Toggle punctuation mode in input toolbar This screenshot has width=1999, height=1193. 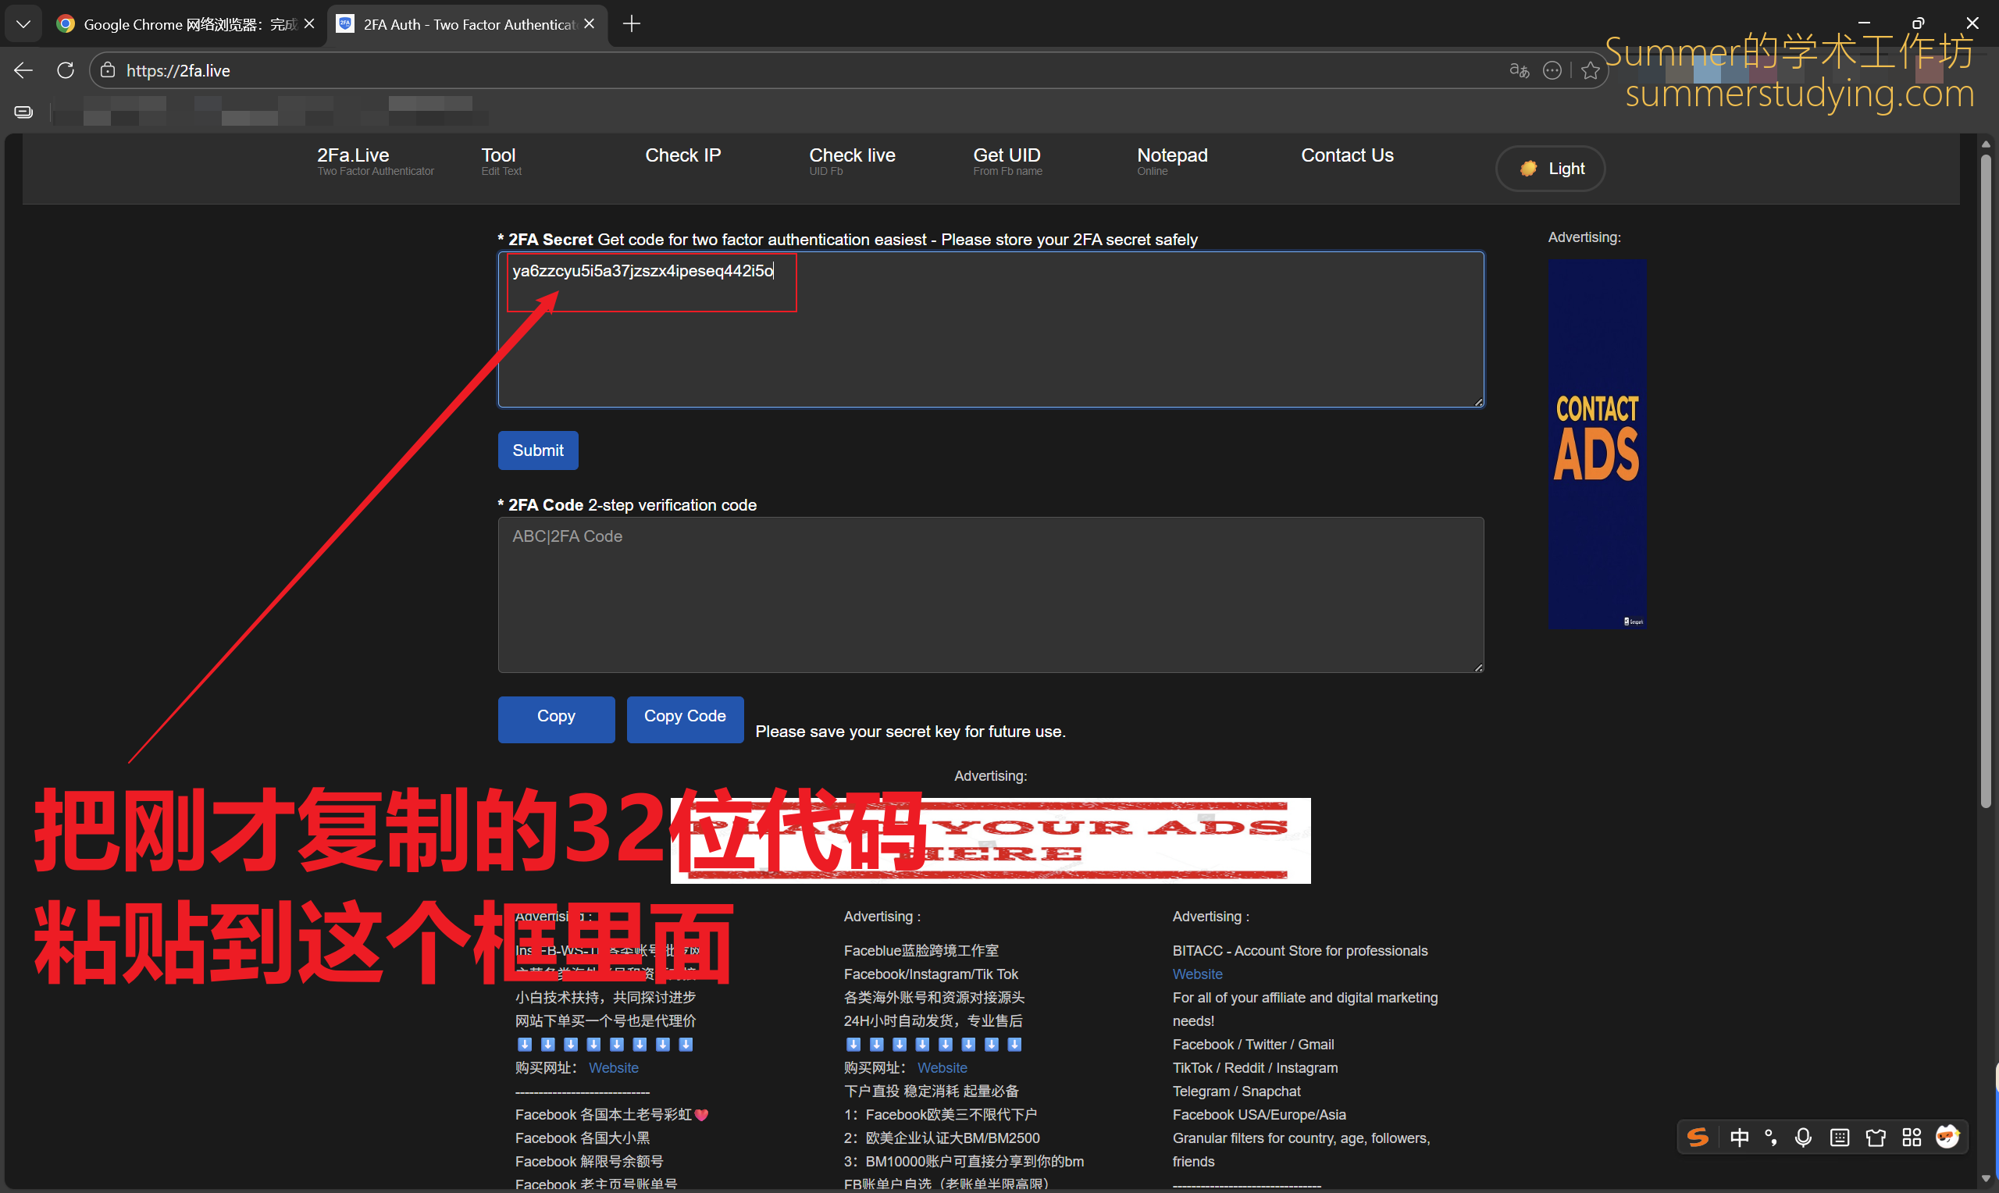pyautogui.click(x=1771, y=1137)
